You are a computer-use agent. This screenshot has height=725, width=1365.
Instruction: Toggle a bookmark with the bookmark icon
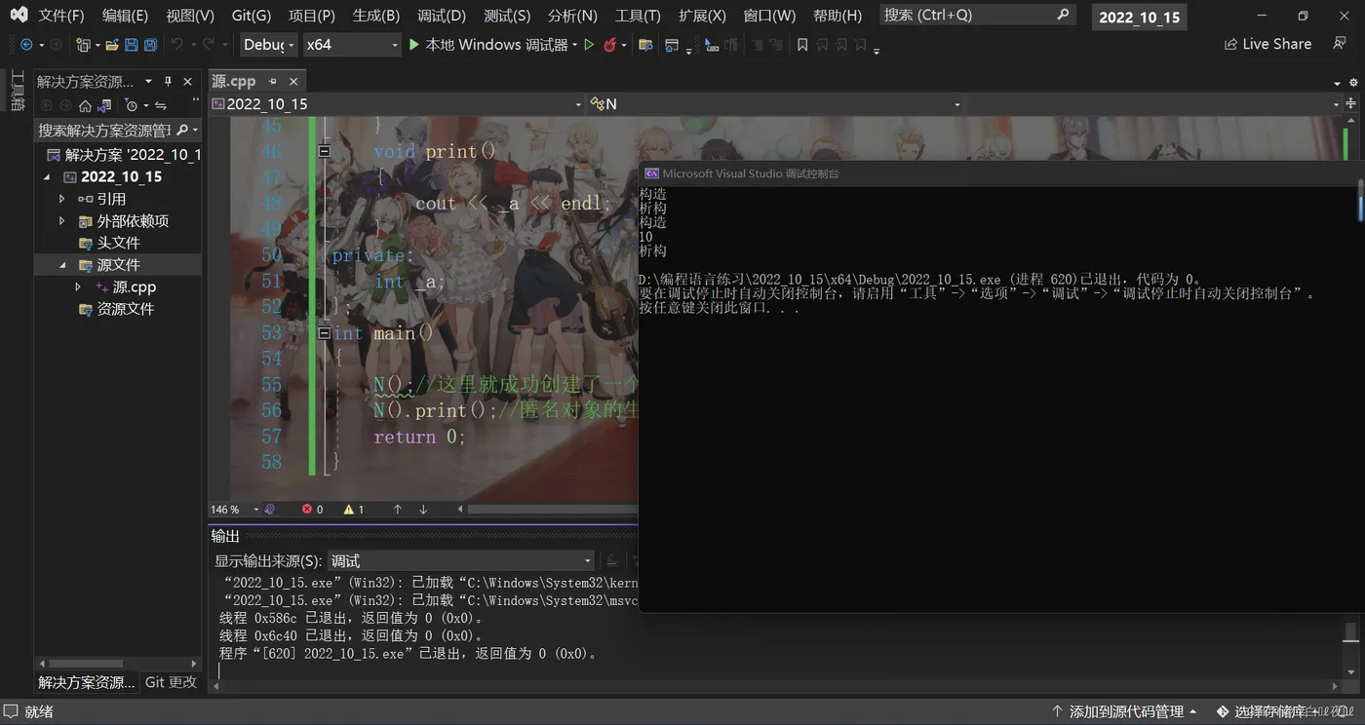802,45
